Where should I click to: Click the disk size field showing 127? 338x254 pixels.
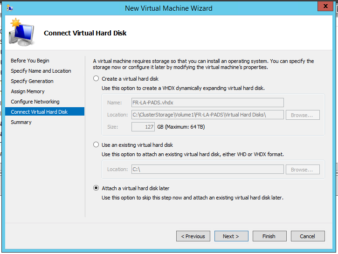[x=143, y=127]
